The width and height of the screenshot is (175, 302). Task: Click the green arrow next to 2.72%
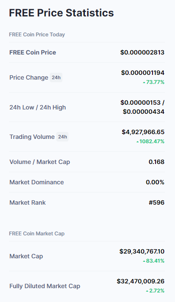pyautogui.click(x=147, y=291)
